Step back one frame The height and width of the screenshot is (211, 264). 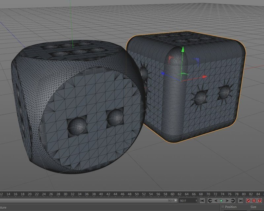click(x=216, y=200)
